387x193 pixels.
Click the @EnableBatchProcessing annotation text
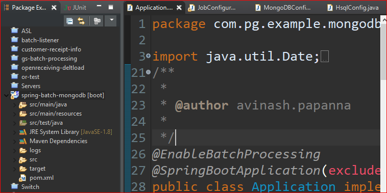click(236, 154)
